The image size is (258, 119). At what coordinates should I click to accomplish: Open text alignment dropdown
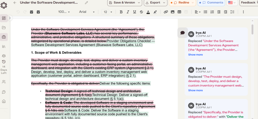pos(198,12)
